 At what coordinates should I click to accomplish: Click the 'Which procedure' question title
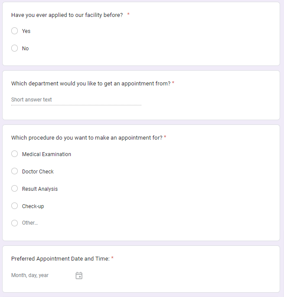(x=87, y=137)
